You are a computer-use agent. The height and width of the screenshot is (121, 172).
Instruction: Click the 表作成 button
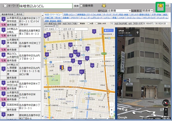19,14
